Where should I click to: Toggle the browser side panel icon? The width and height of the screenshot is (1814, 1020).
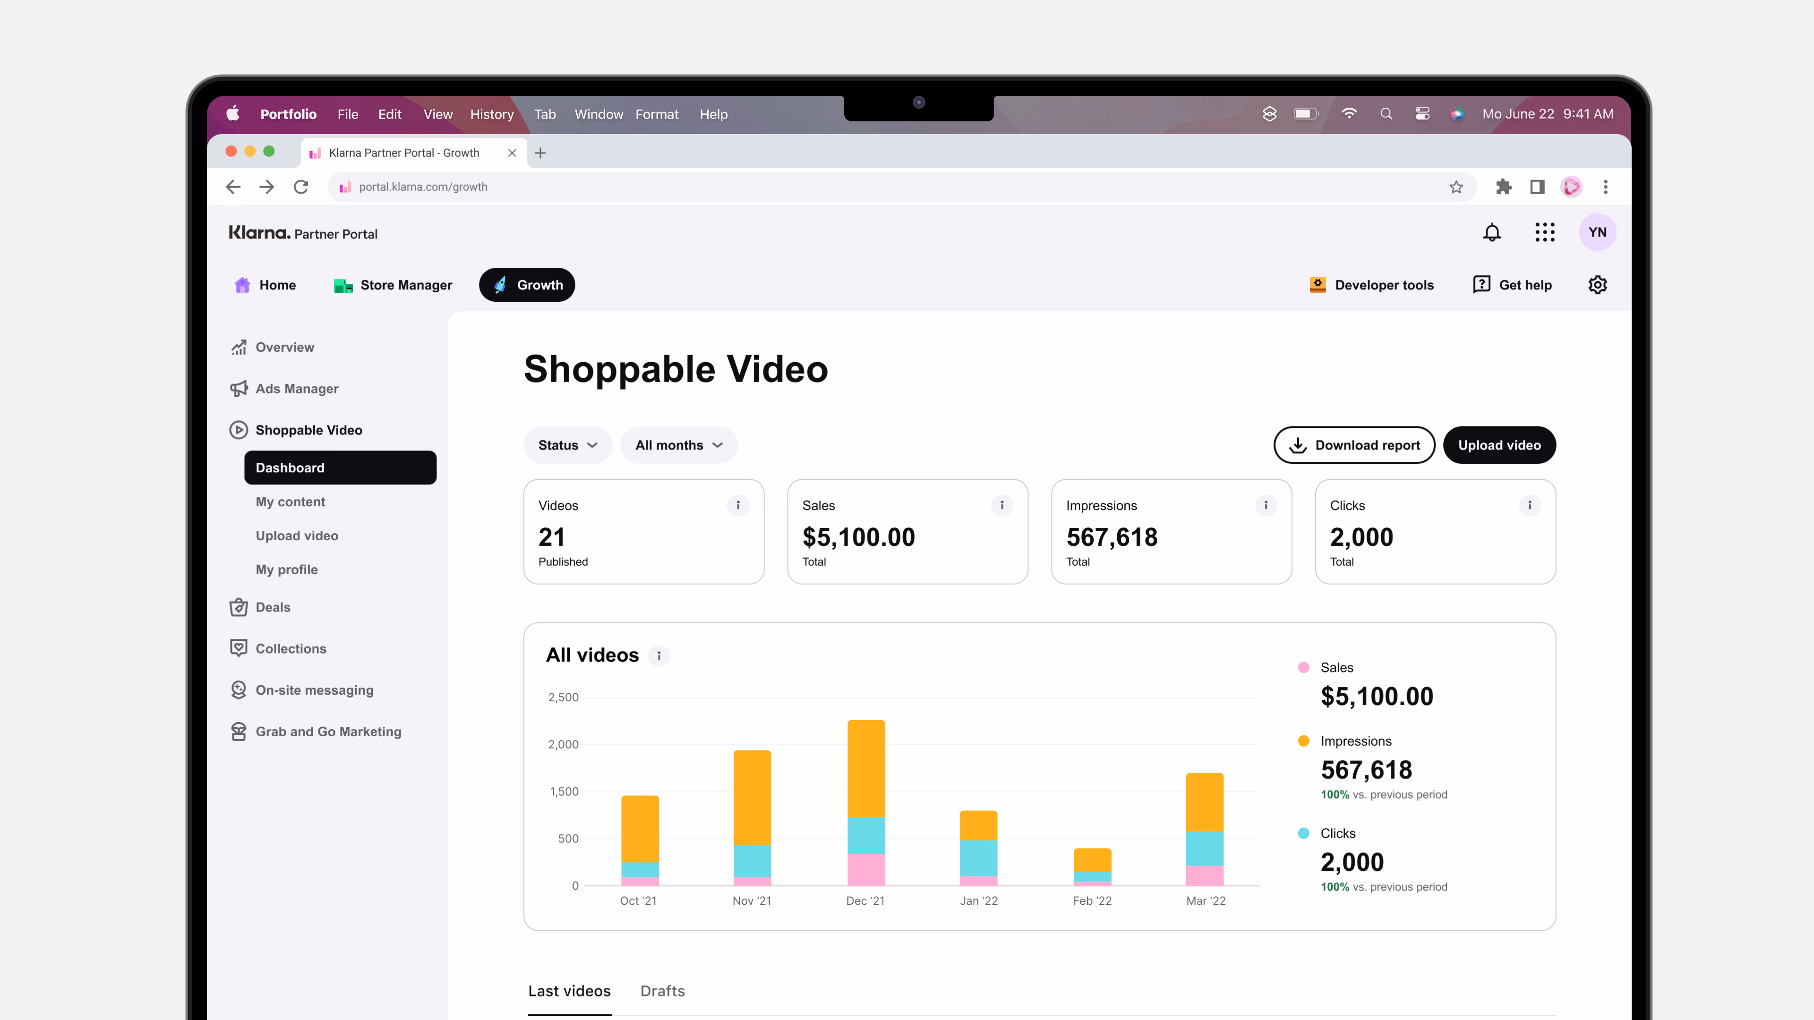pyautogui.click(x=1537, y=187)
